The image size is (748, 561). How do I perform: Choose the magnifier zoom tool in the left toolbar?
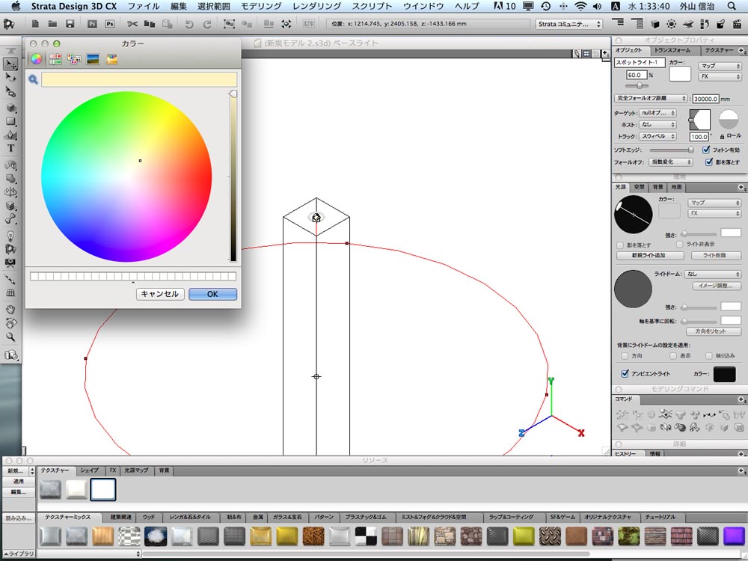10,337
